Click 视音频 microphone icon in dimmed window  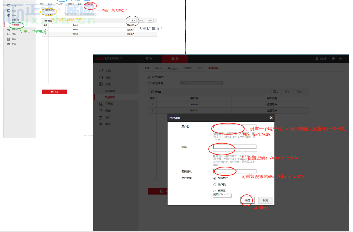(101, 104)
